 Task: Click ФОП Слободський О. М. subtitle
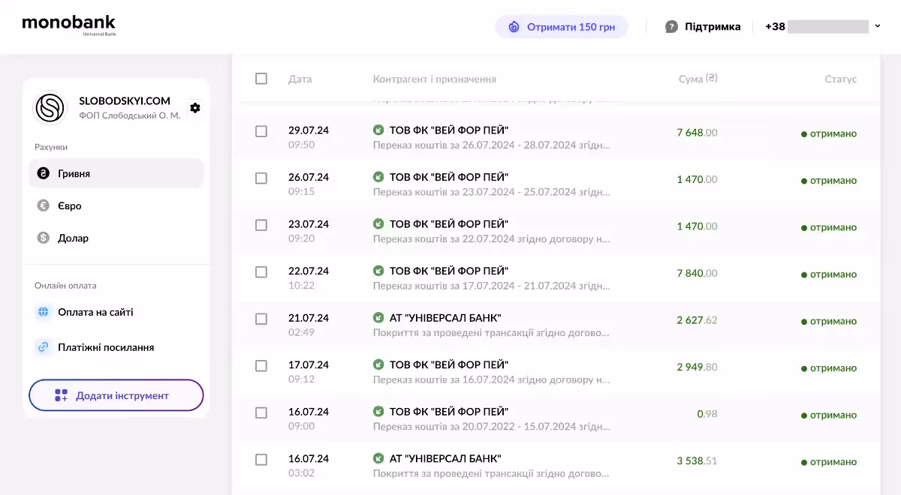click(x=130, y=115)
